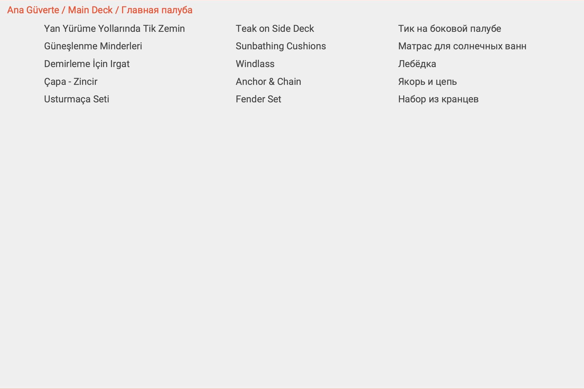
Task: Select the 'Fender Set' entry
Action: (258, 99)
